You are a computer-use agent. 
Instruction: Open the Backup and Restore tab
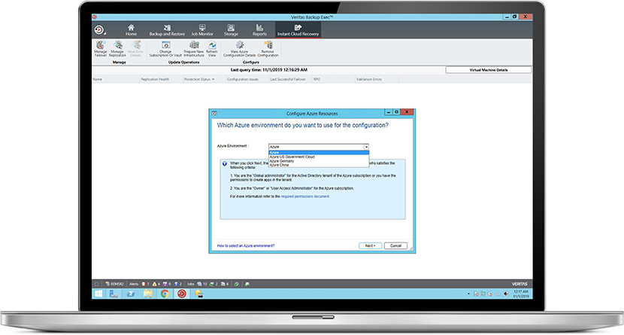tap(167, 30)
